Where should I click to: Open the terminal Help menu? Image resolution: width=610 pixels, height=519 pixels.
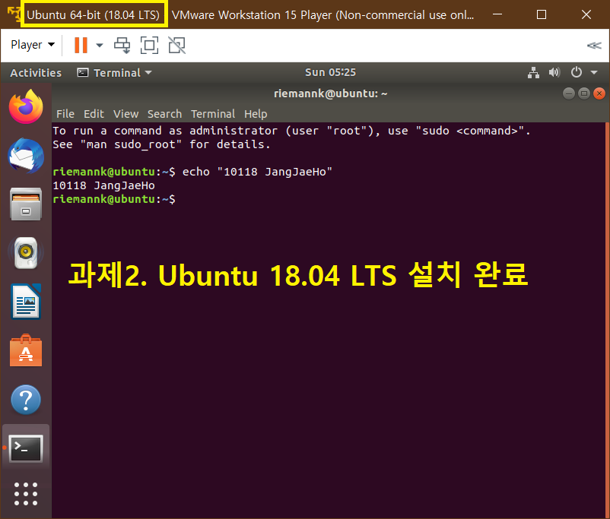[256, 114]
